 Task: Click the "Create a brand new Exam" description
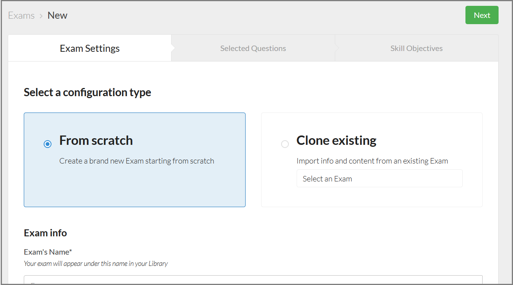(x=137, y=160)
